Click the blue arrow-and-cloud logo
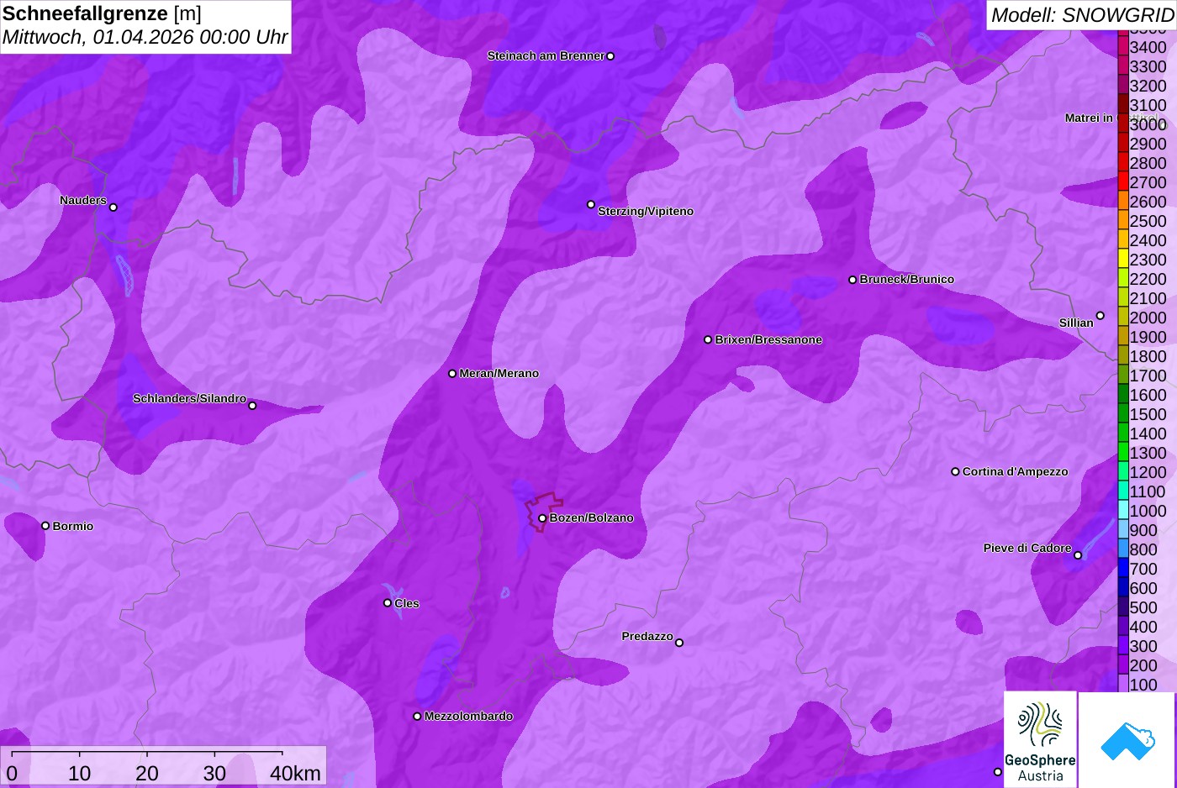Image resolution: width=1177 pixels, height=788 pixels. click(x=1127, y=740)
